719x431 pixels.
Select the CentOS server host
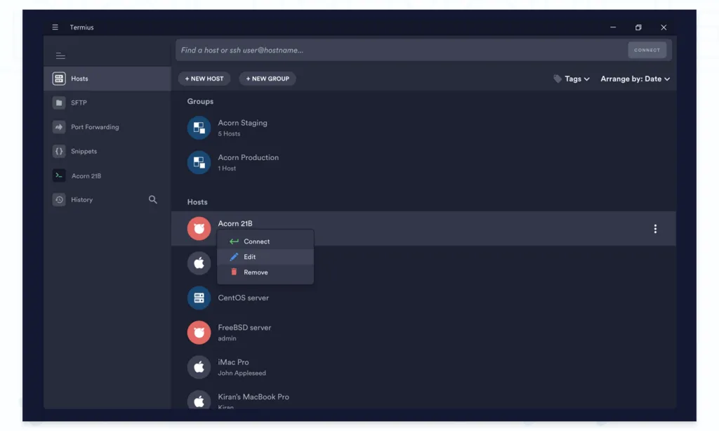423,298
